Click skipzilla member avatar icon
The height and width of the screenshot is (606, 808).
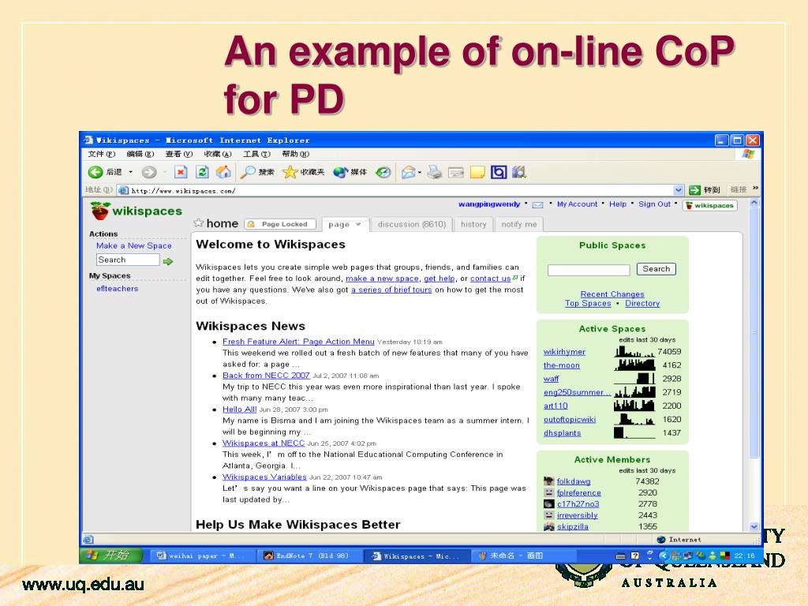coord(549,526)
